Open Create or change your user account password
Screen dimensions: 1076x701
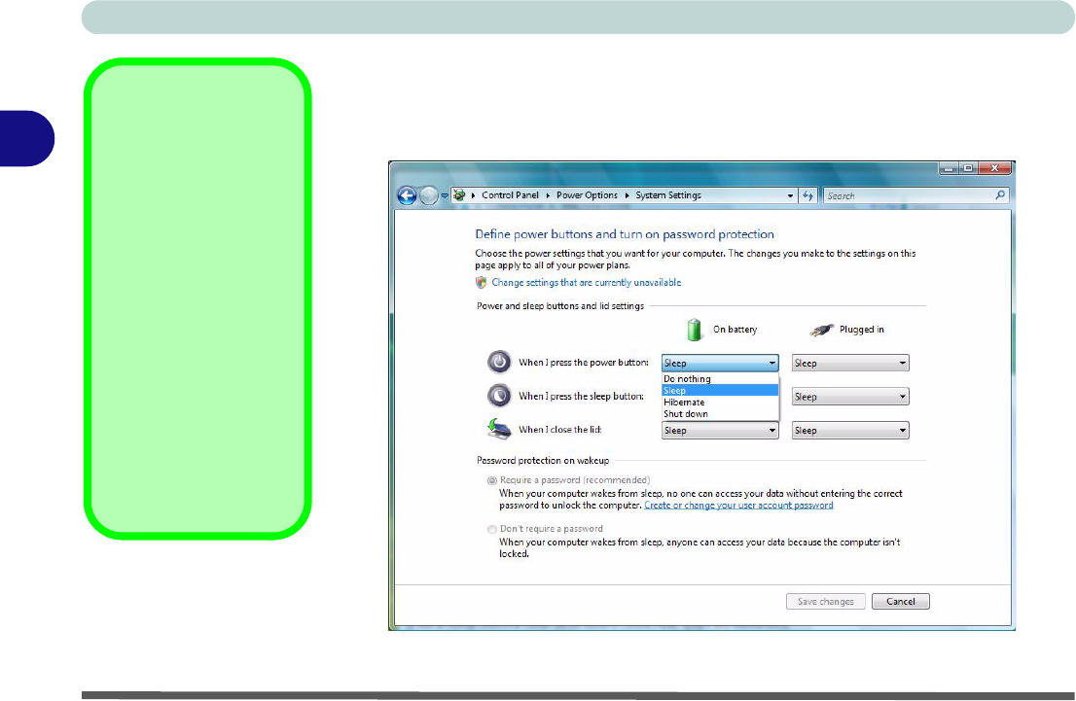738,506
